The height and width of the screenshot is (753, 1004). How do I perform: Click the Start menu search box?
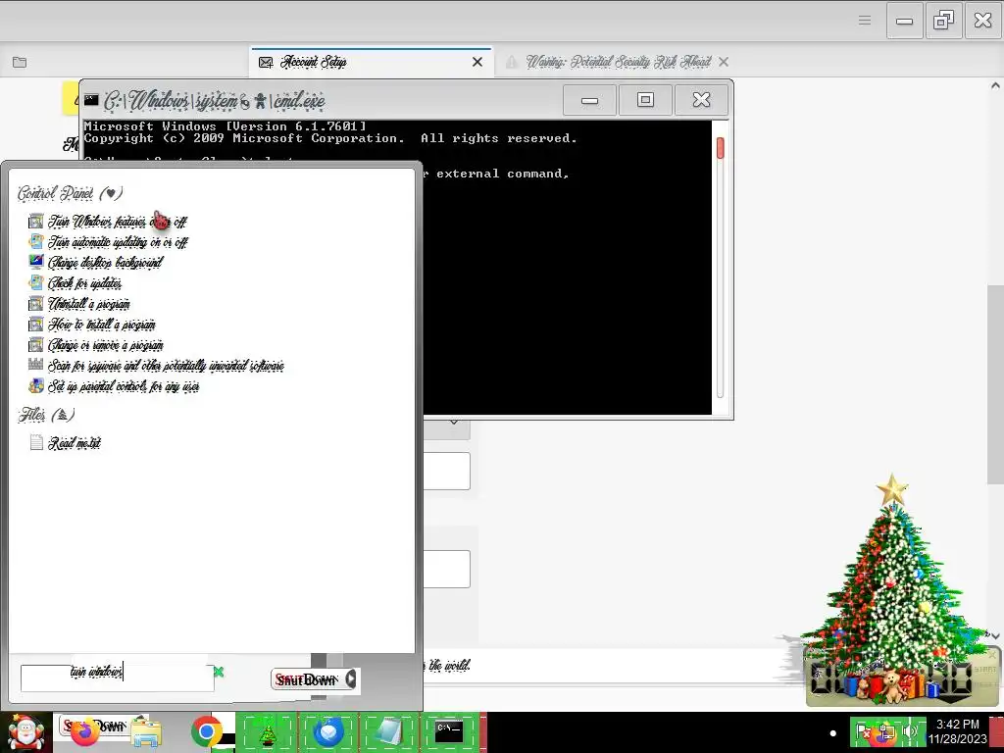tap(117, 678)
